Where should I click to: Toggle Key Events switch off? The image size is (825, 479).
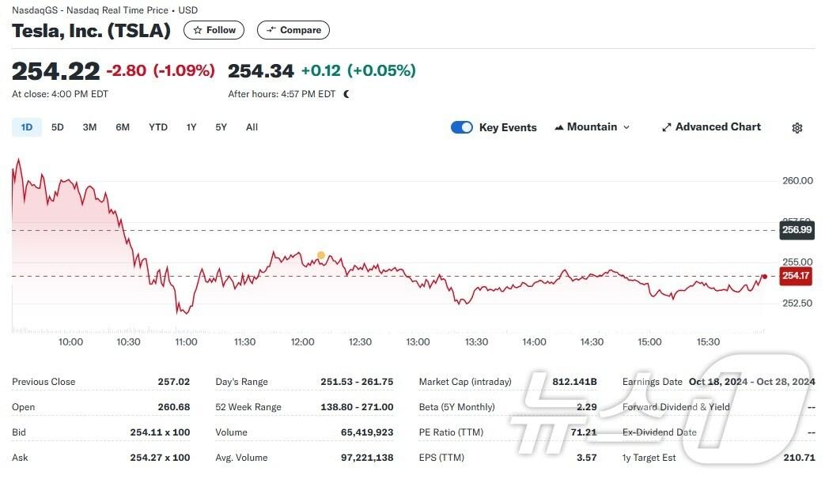pos(462,127)
